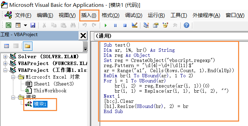
Task: Select 模块1 module in project tree
Action: click(x=40, y=104)
